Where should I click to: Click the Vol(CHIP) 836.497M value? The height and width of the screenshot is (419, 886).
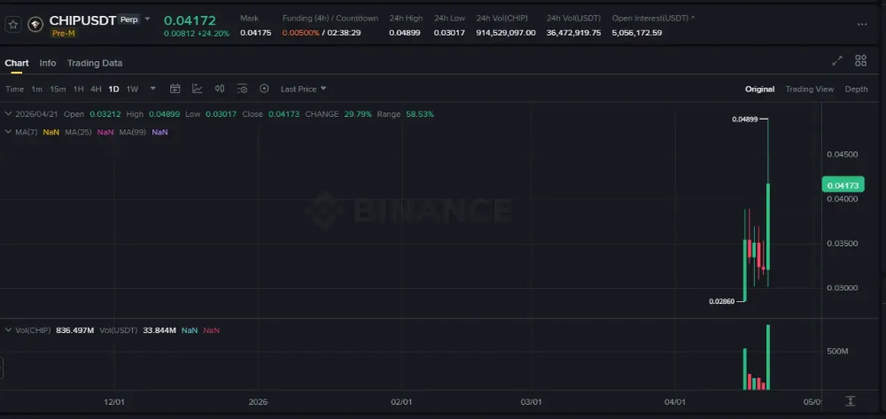click(x=75, y=330)
